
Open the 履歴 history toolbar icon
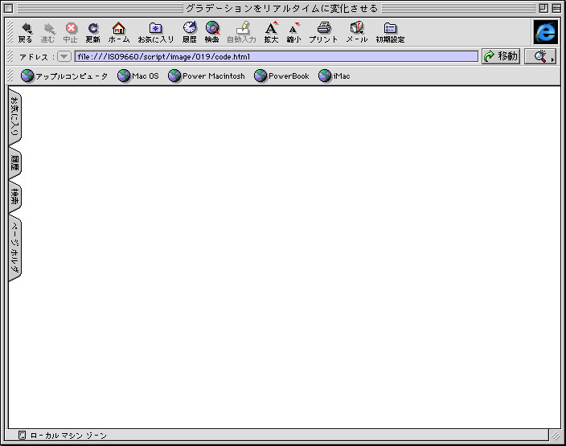pyautogui.click(x=190, y=32)
